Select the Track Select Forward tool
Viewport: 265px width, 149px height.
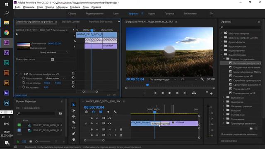click(74, 111)
